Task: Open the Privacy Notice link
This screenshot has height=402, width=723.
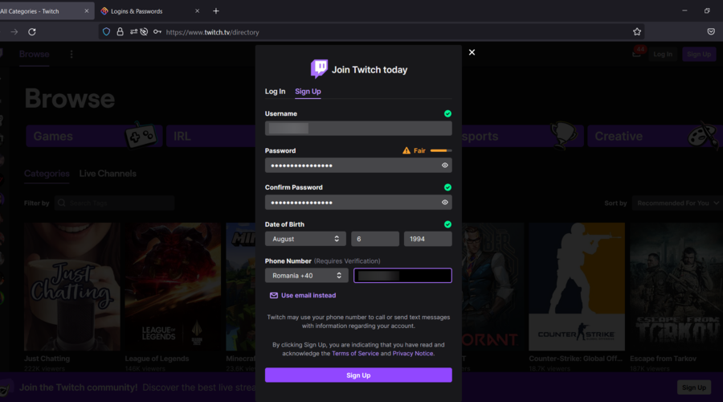Action: pyautogui.click(x=413, y=354)
